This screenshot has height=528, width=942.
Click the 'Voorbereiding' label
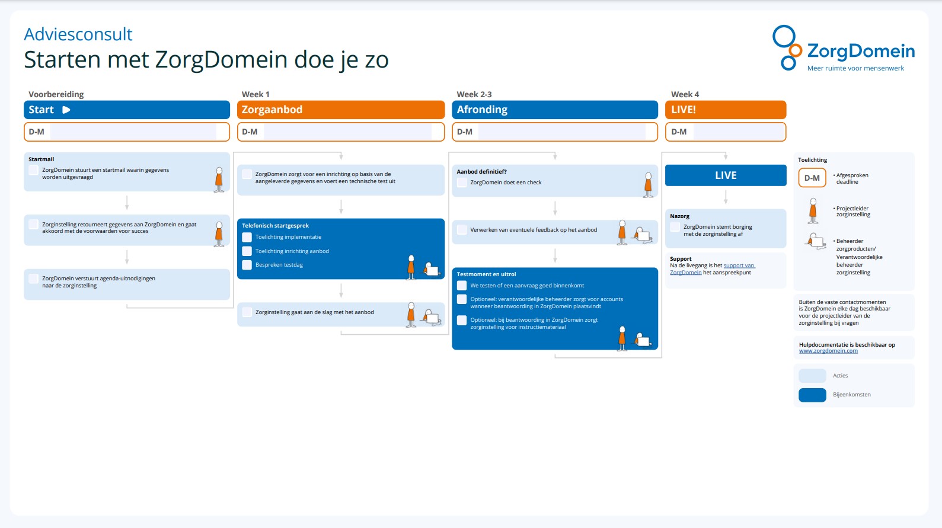(x=56, y=94)
